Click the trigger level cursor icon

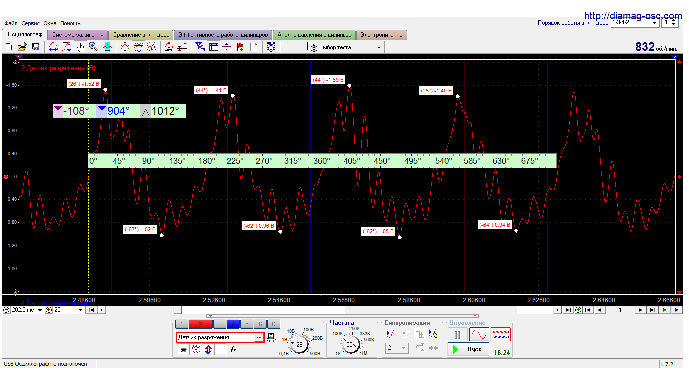coord(434,334)
